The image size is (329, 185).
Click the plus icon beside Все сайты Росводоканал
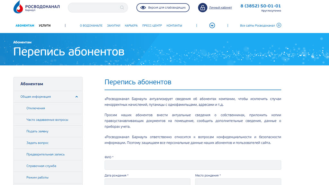coord(279,25)
